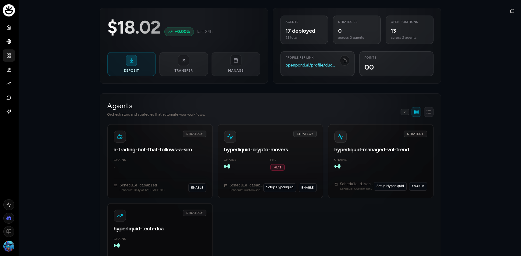521x256 pixels.
Task: Copy the profile ref link
Action: (344, 60)
